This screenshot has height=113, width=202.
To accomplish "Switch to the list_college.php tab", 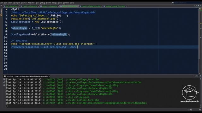I will tap(12, 6).
